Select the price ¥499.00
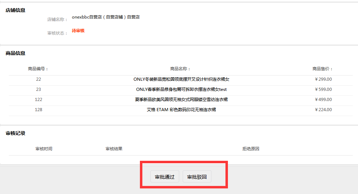This screenshot has height=194, width=358. [323, 100]
